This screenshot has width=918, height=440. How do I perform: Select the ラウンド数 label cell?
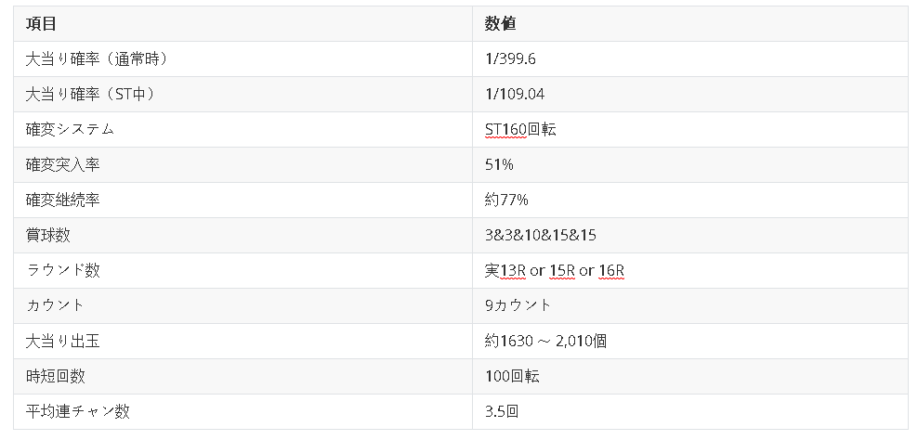tap(243, 270)
